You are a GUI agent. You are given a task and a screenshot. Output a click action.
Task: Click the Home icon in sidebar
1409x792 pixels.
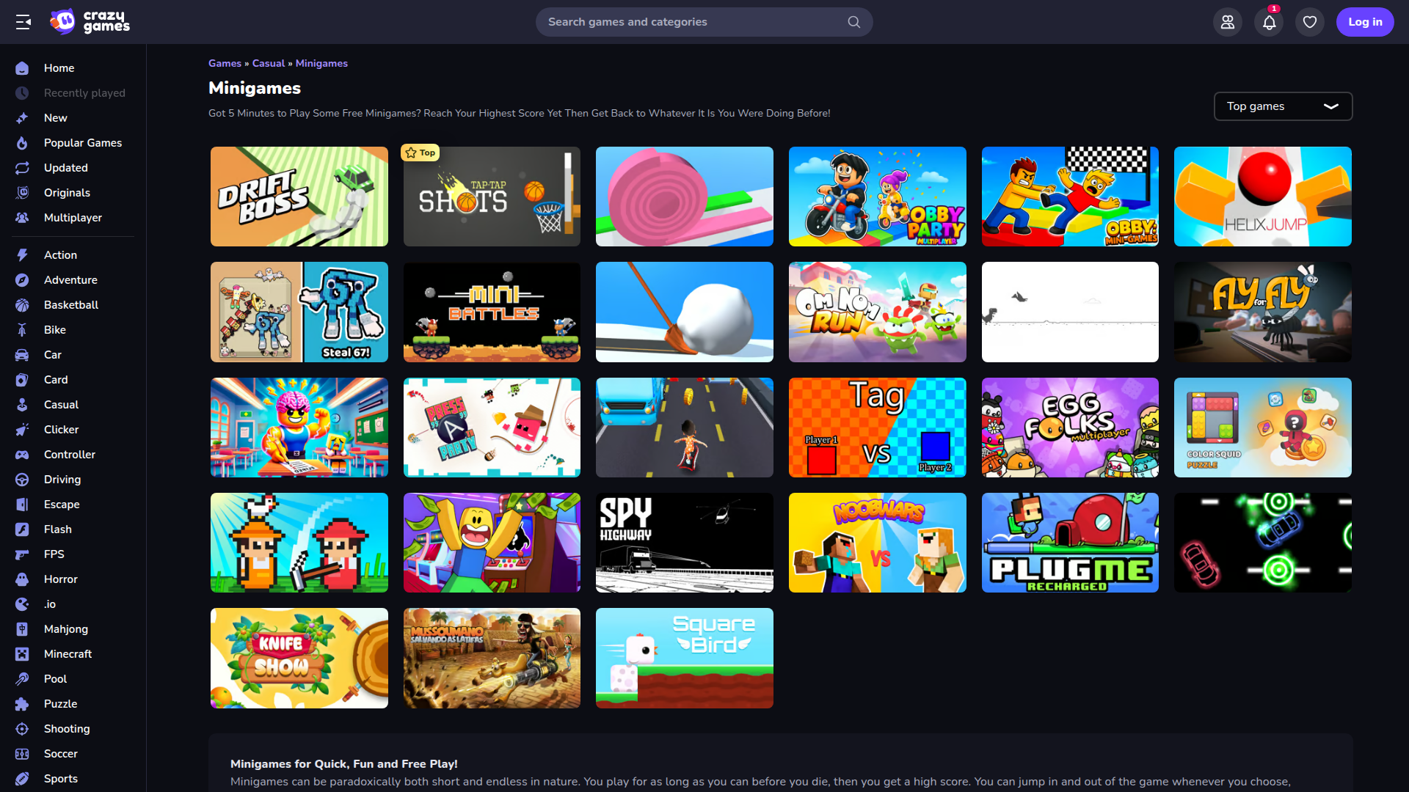pyautogui.click(x=22, y=68)
